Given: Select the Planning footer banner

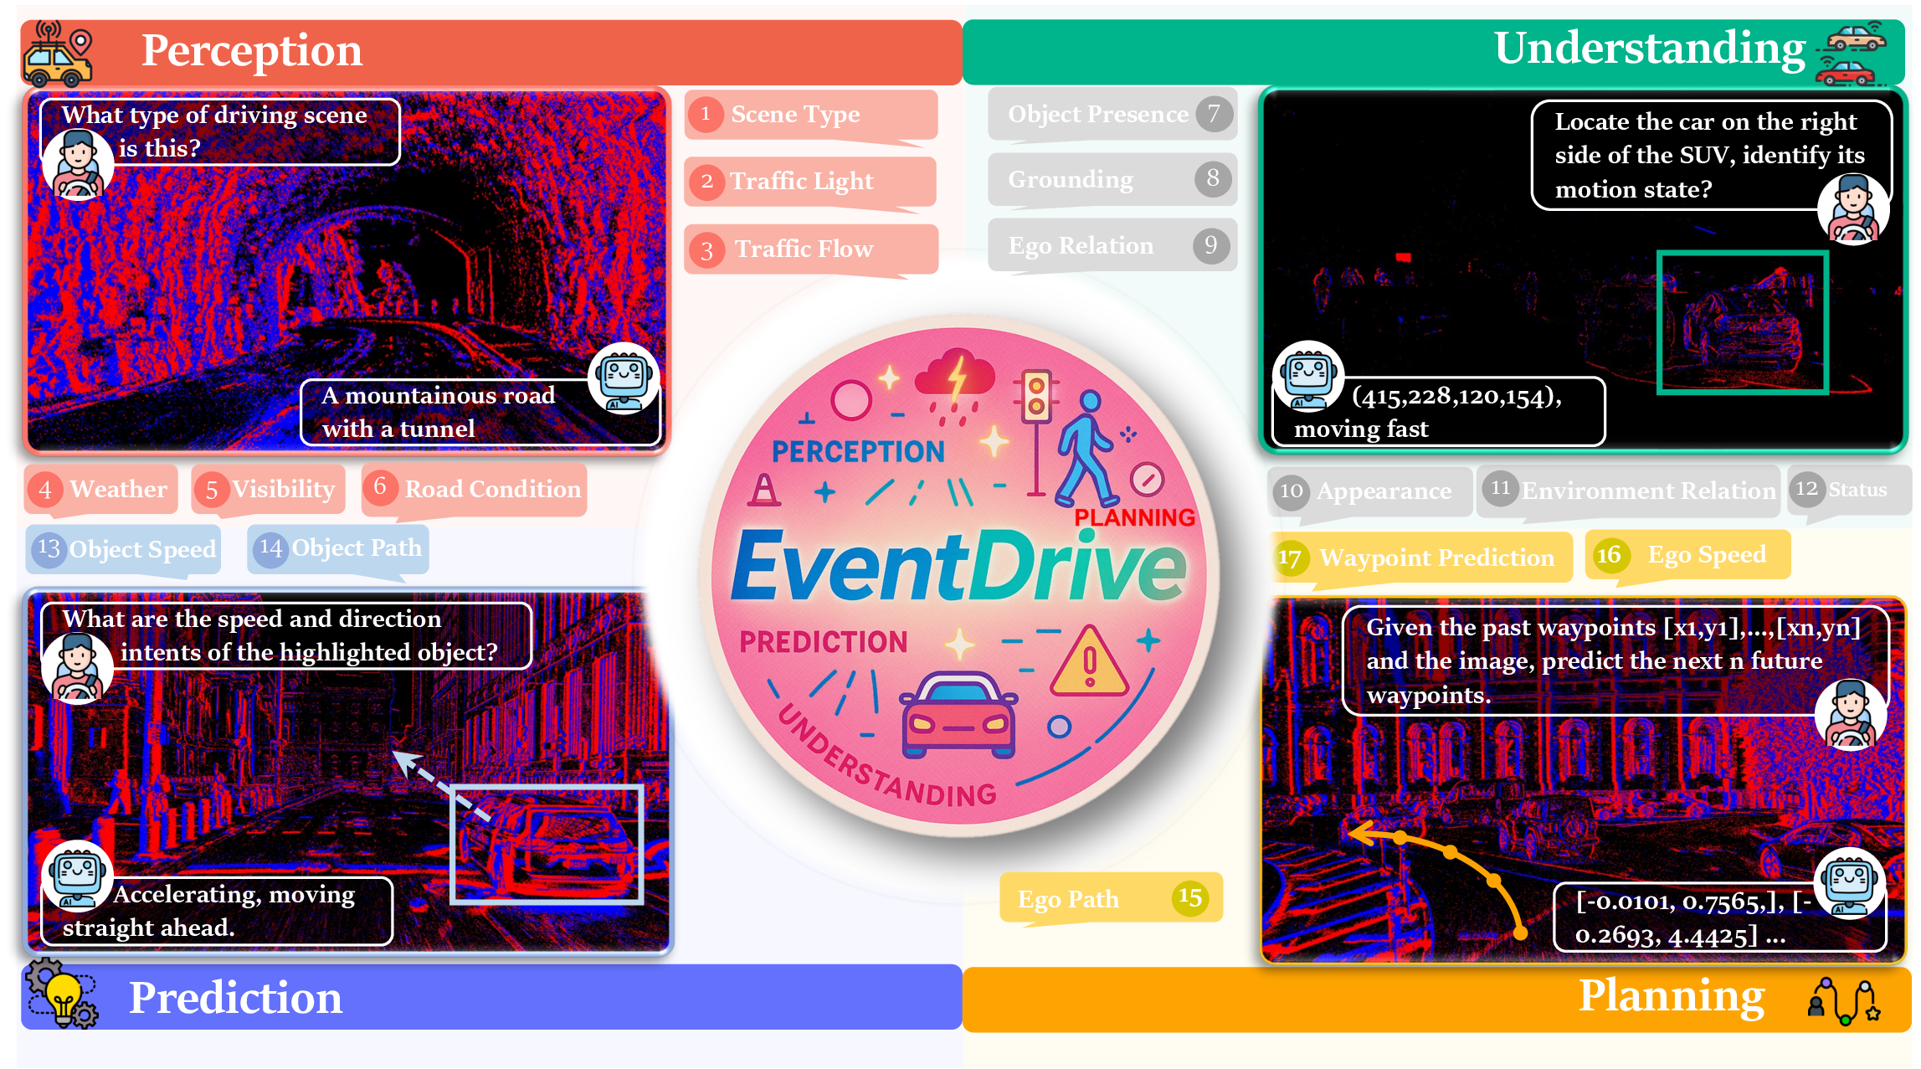Looking at the screenshot, I should pyautogui.click(x=1436, y=1000).
